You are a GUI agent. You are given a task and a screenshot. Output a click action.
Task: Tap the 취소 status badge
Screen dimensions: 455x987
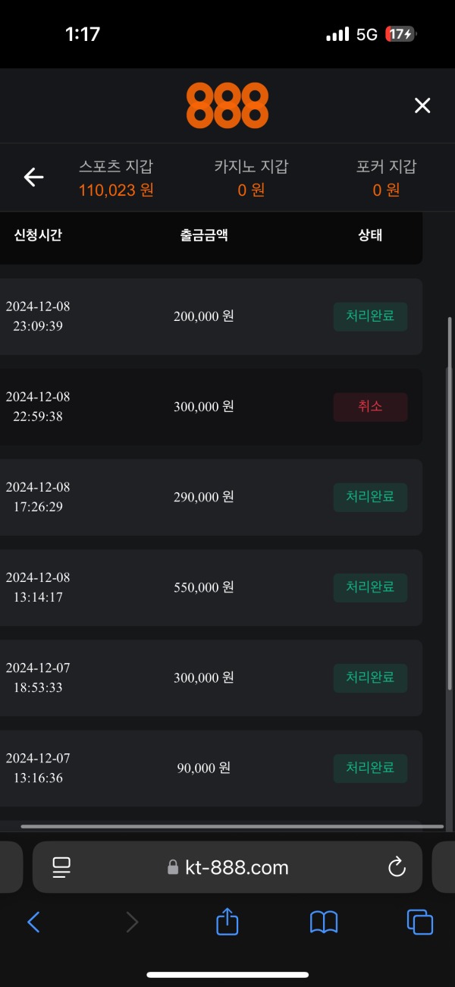click(x=370, y=407)
